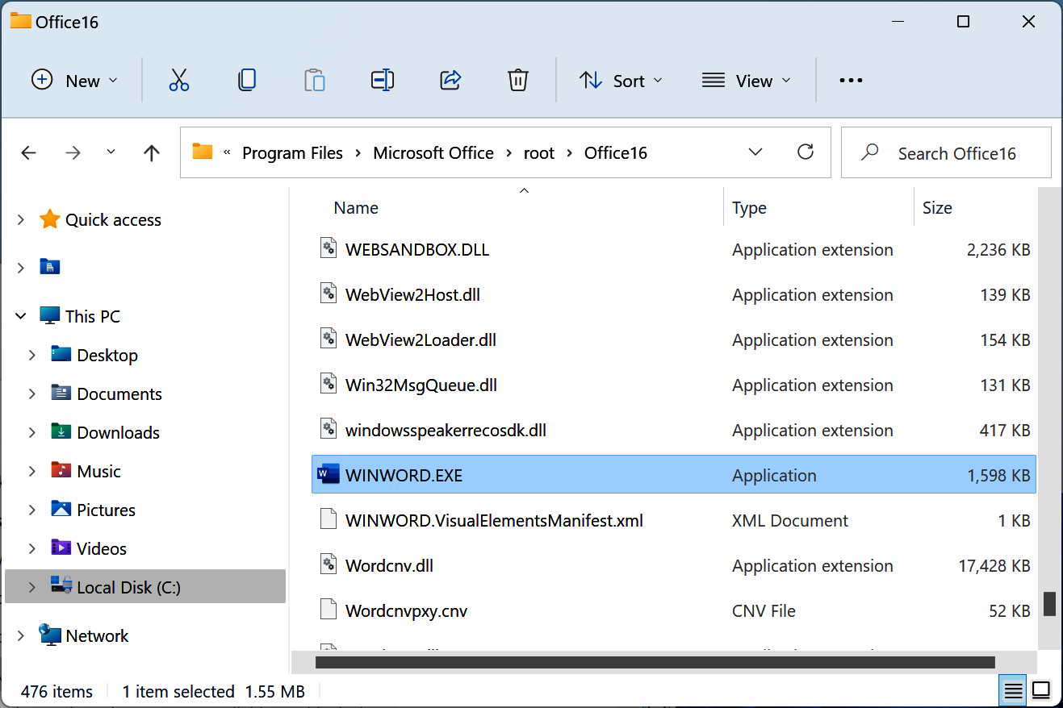Click the 17,428 KB size value
Image resolution: width=1063 pixels, height=708 pixels.
coord(994,565)
